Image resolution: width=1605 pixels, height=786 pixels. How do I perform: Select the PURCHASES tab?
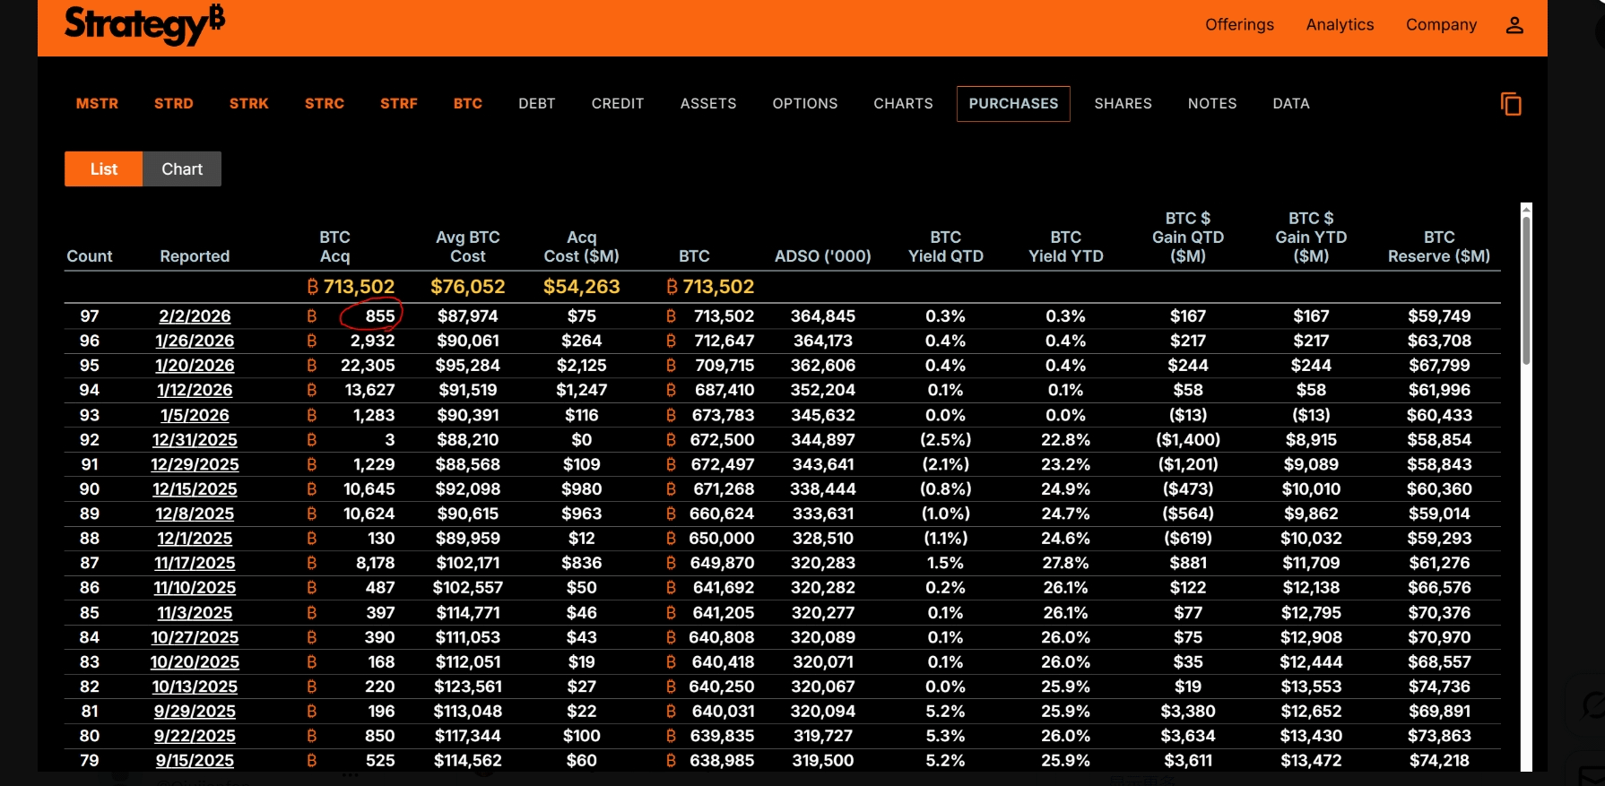point(1013,104)
